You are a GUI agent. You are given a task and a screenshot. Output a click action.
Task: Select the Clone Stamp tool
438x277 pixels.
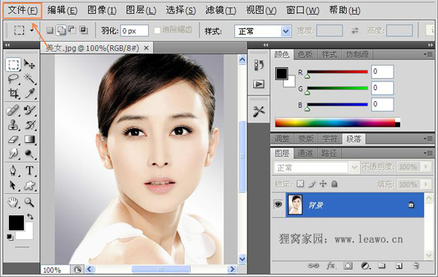pos(13,125)
